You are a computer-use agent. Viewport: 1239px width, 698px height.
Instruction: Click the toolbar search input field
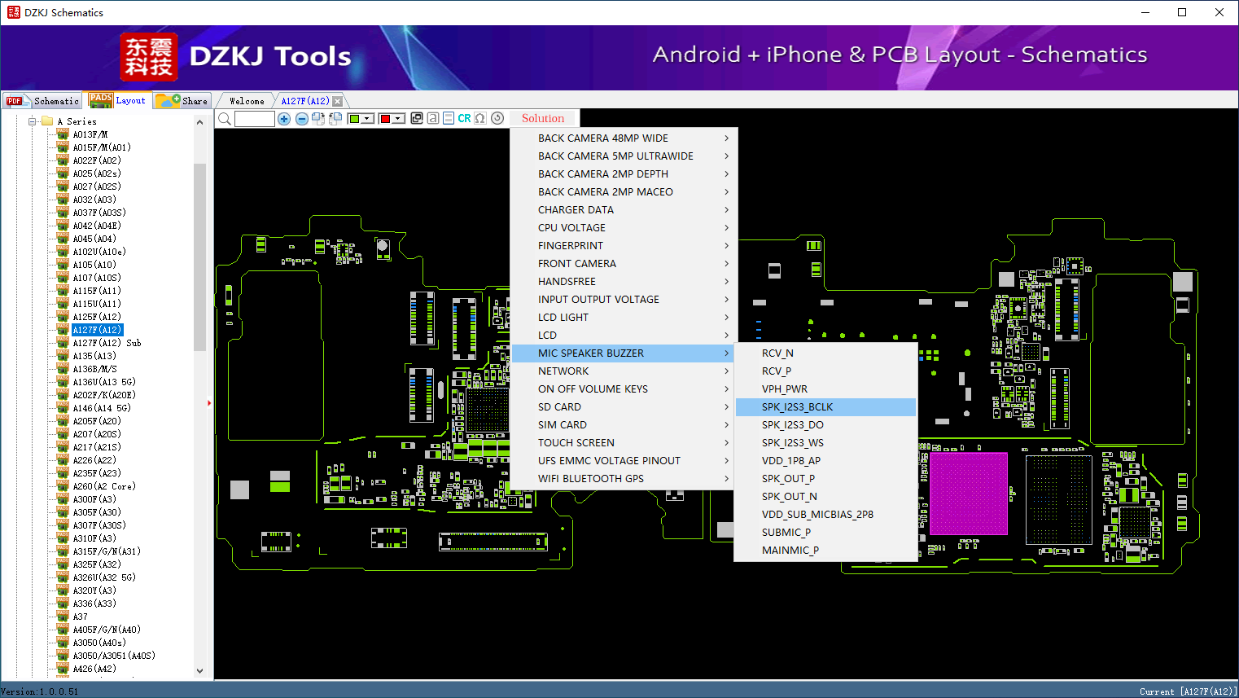tap(255, 119)
